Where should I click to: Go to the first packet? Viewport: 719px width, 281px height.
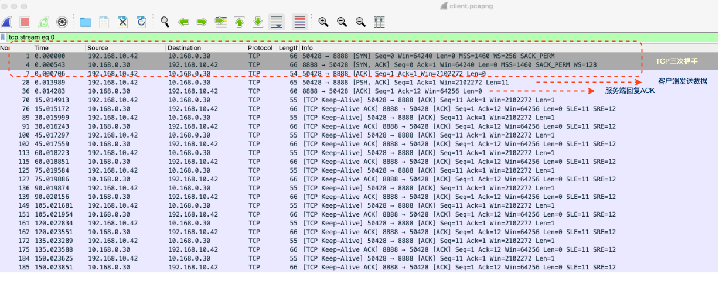click(239, 22)
